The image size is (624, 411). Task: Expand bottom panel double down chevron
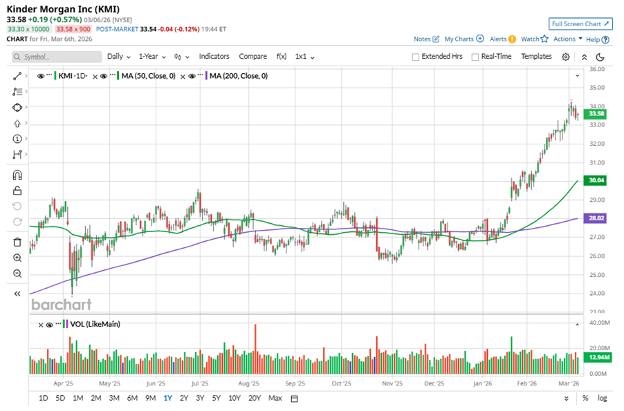(567, 399)
